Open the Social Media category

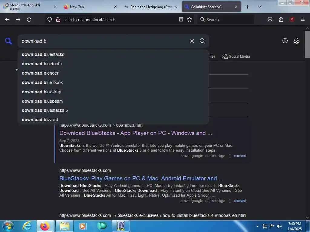click(x=236, y=56)
